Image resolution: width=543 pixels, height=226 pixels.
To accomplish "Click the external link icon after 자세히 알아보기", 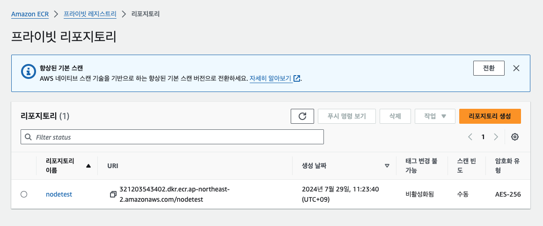I will click(296, 78).
